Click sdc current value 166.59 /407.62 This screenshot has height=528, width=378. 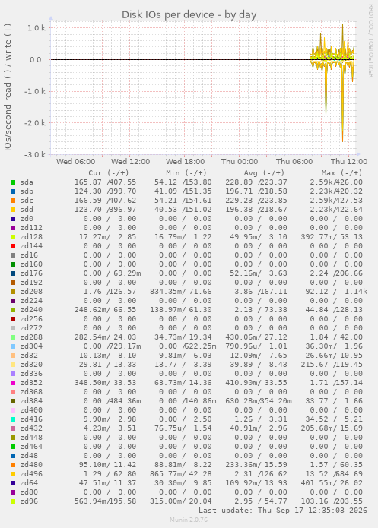tap(105, 201)
